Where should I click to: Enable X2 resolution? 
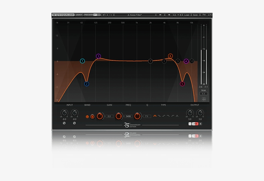99,15
